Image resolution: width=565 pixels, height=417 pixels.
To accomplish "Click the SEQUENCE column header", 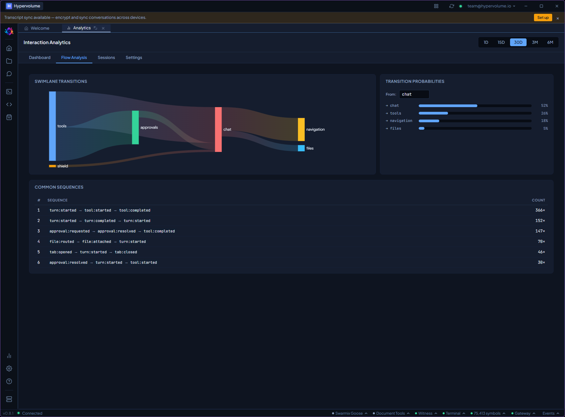I will [x=57, y=200].
